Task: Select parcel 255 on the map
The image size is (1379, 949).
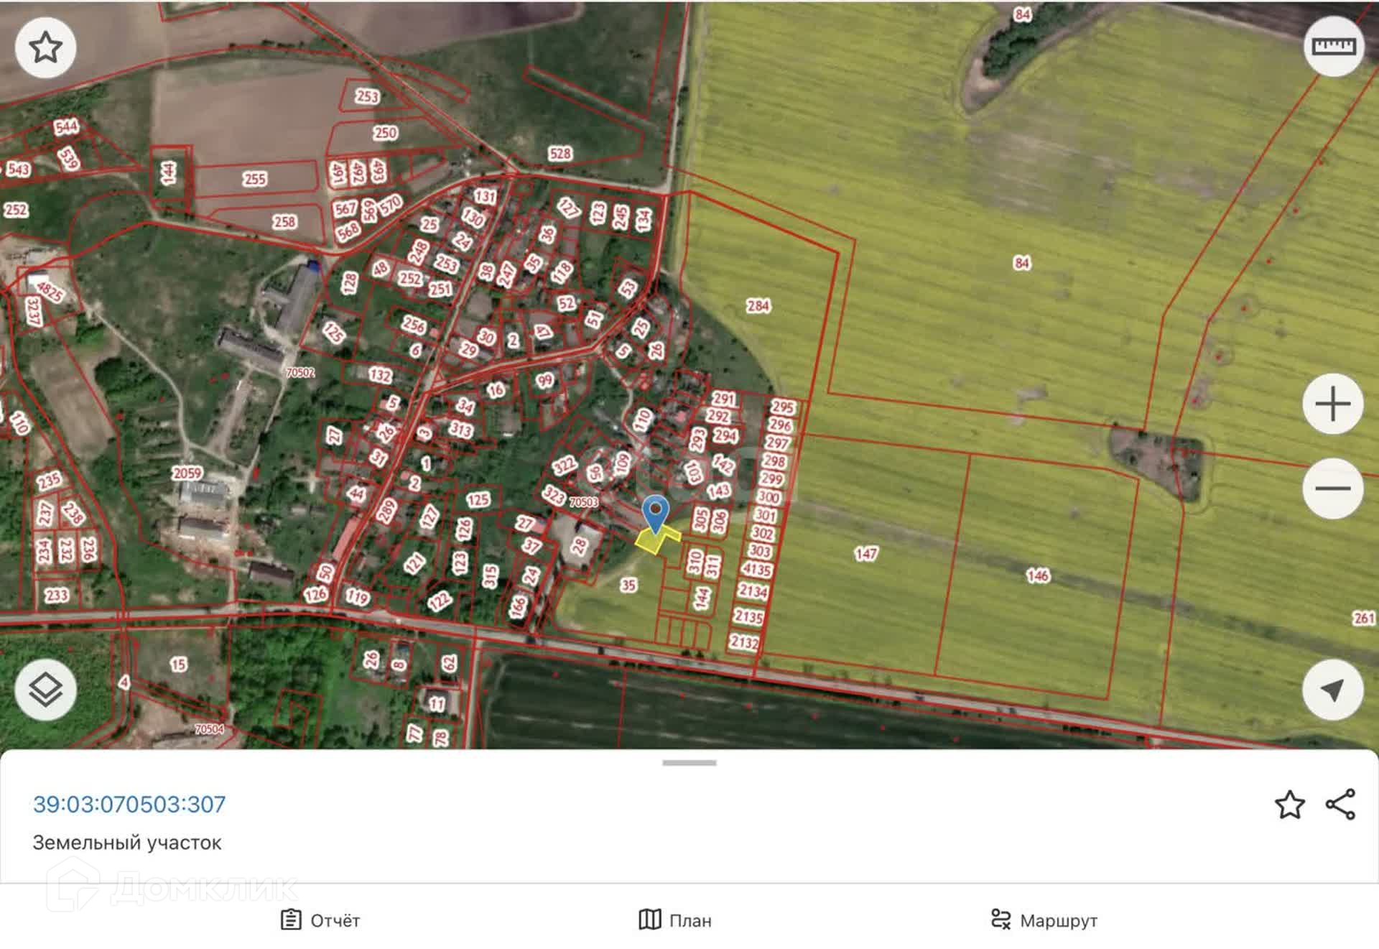Action: coord(255,179)
